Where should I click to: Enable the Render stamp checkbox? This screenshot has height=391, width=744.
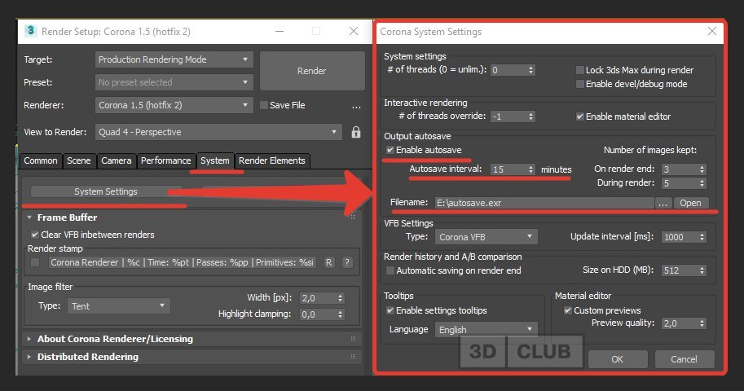(x=35, y=262)
